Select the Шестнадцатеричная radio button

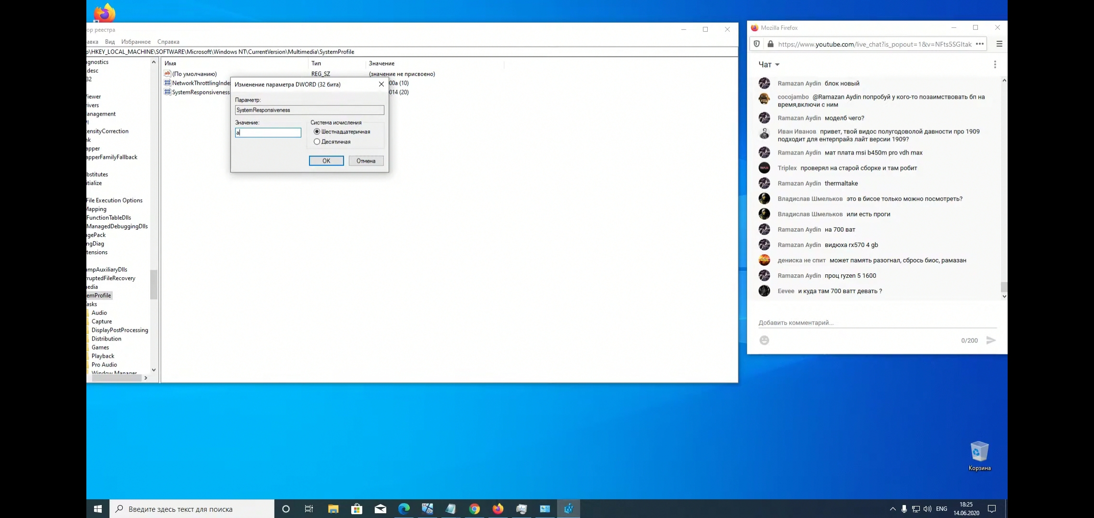point(317,131)
